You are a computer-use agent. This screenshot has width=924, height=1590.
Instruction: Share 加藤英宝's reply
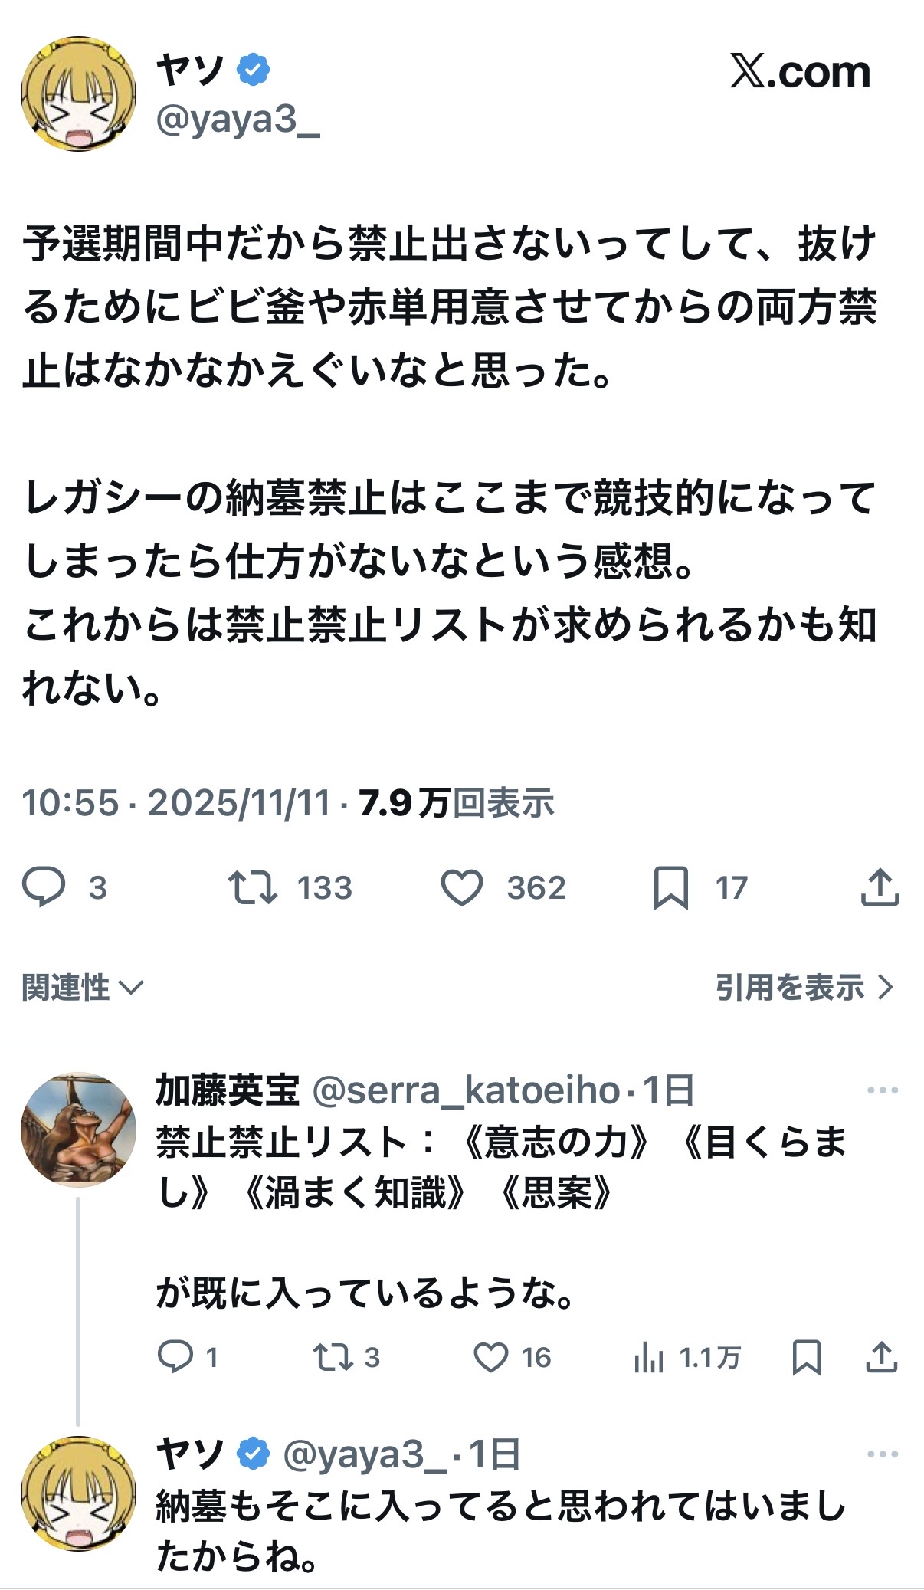point(881,1357)
